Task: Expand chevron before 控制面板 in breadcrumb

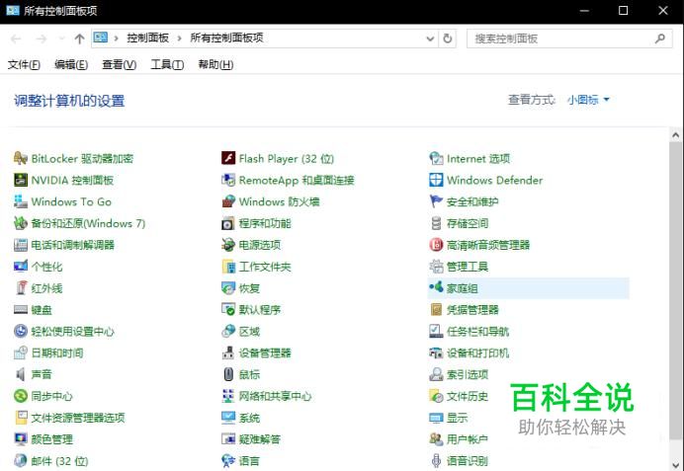Action: click(116, 39)
